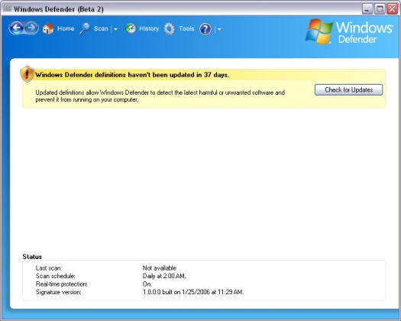
Task: Click the Home house icon
Action: [48, 28]
